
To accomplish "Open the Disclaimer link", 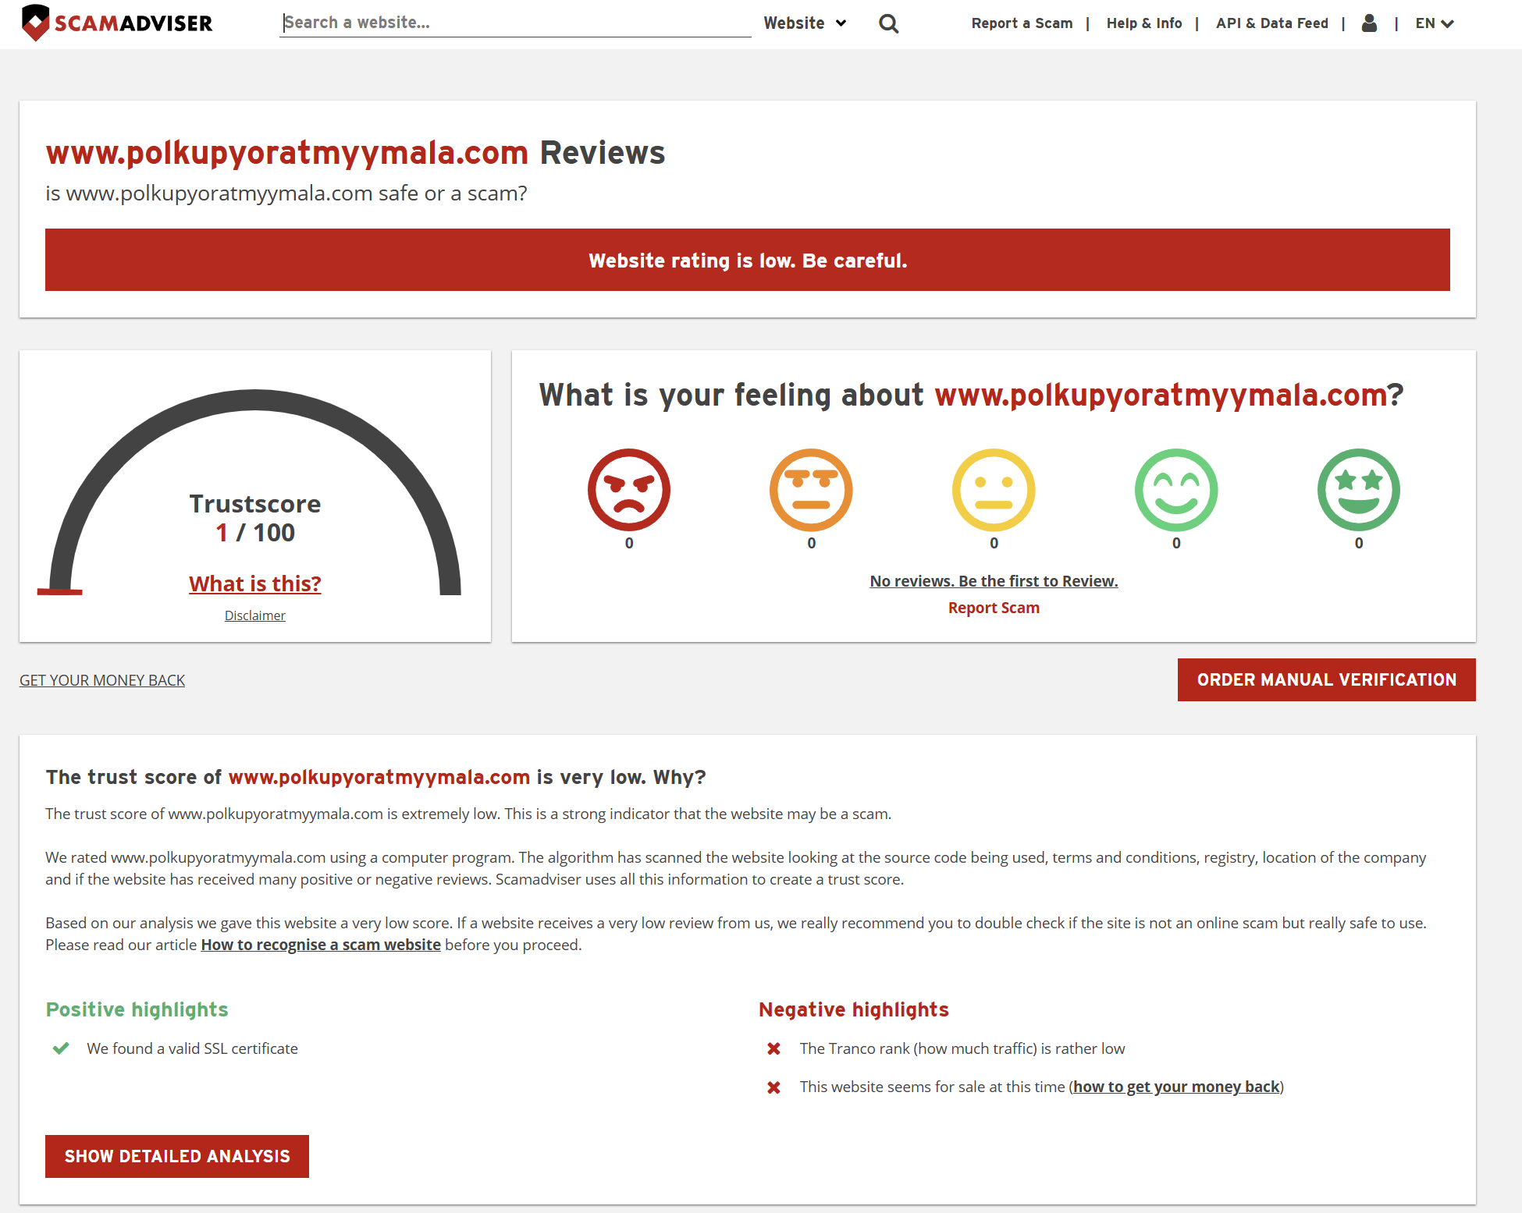I will (x=255, y=615).
